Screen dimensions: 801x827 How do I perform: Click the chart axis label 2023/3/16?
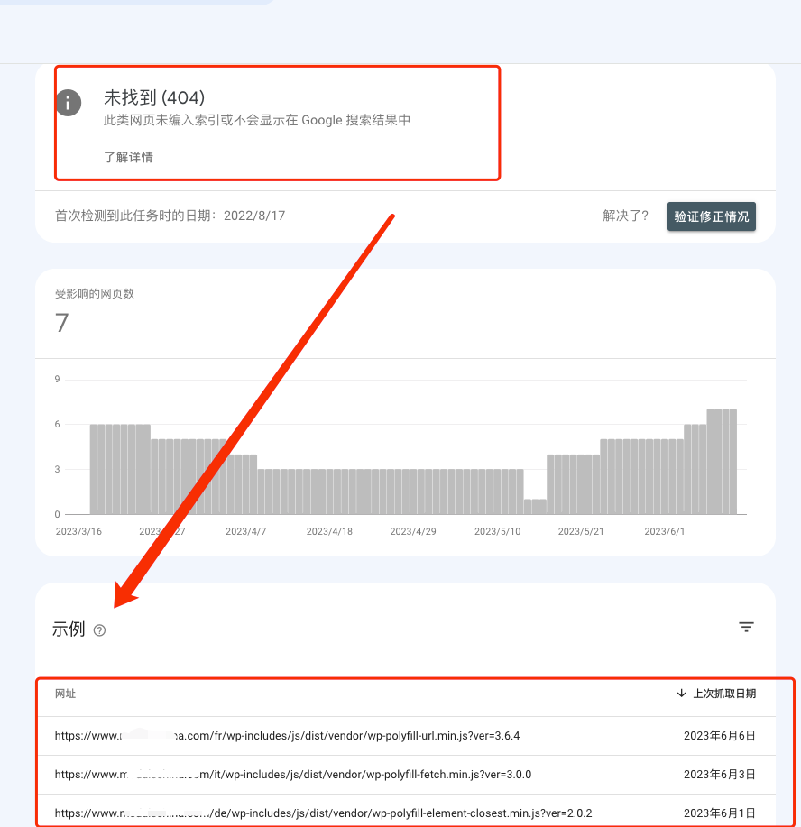coord(78,532)
